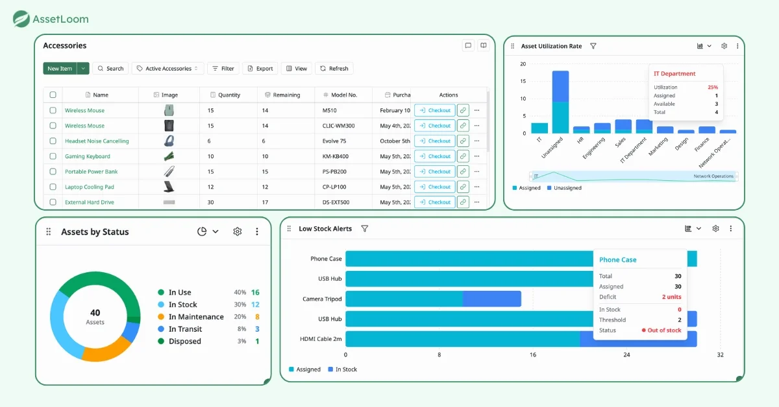The image size is (779, 407).
Task: Click the Low Stock Alerts drag handle
Action: pos(290,229)
